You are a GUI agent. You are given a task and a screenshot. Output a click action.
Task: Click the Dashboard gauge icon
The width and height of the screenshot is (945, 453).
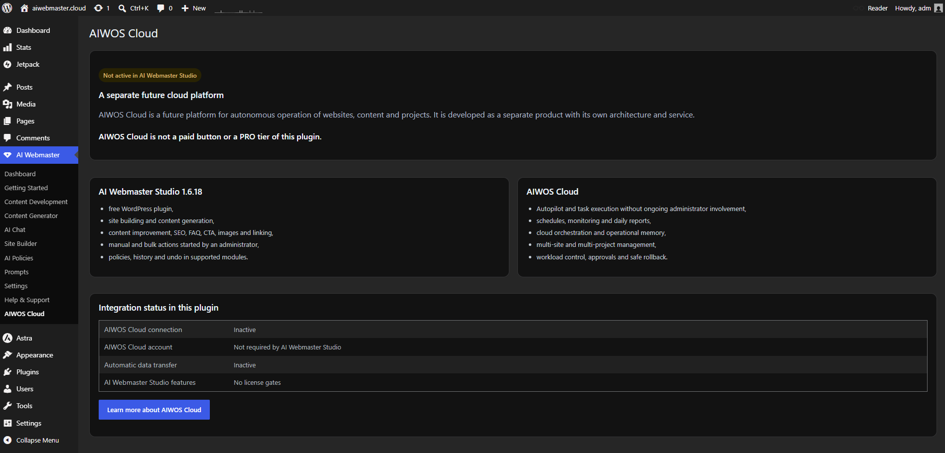7,30
